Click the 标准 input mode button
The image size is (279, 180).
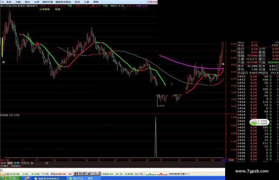coord(82,173)
